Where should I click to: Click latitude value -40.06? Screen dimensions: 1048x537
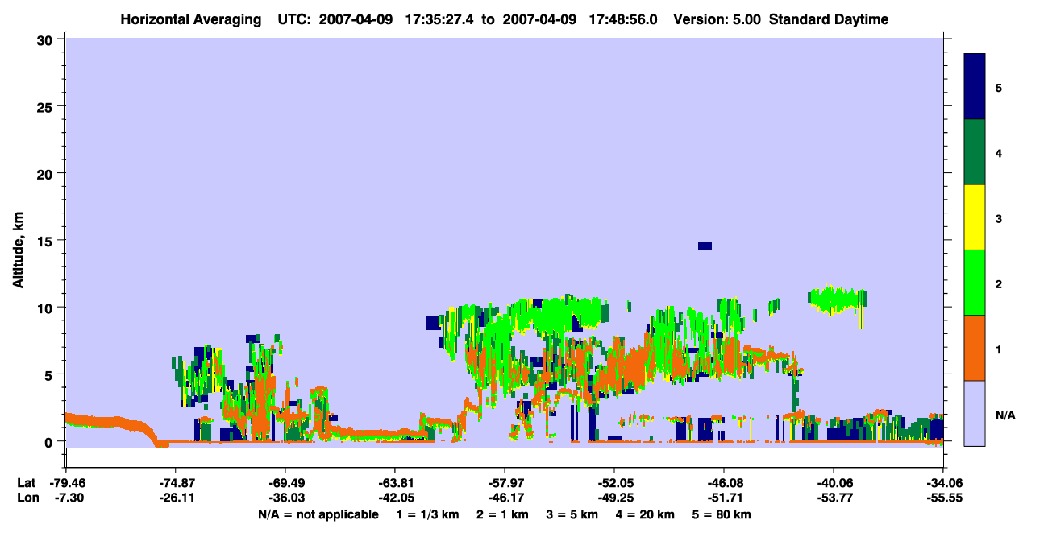tap(833, 483)
